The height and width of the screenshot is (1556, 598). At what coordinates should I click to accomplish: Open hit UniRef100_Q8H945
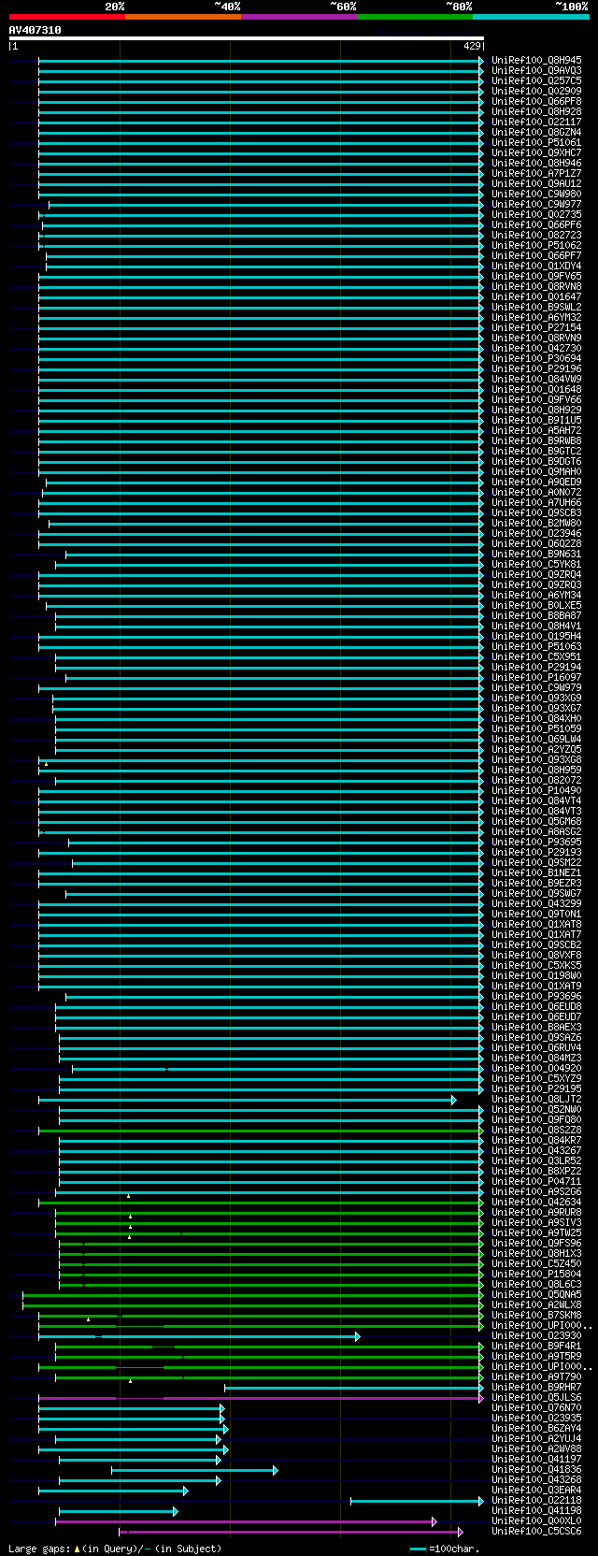click(536, 60)
